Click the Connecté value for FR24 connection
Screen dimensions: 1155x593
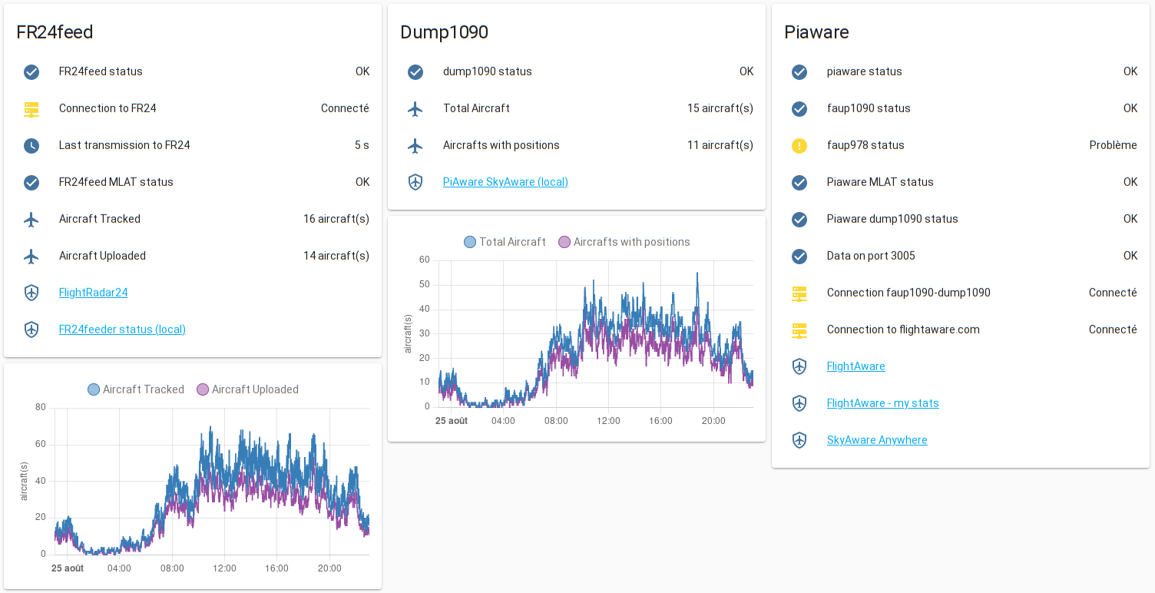(345, 108)
